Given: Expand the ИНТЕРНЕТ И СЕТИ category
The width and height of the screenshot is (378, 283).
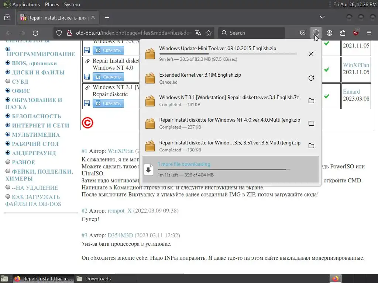Looking at the screenshot, I should pos(8,125).
